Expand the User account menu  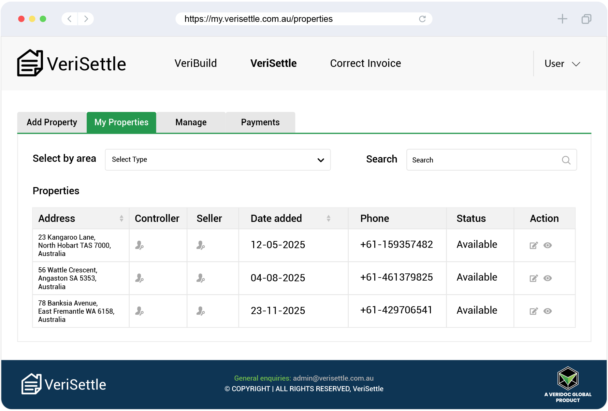[x=562, y=64]
